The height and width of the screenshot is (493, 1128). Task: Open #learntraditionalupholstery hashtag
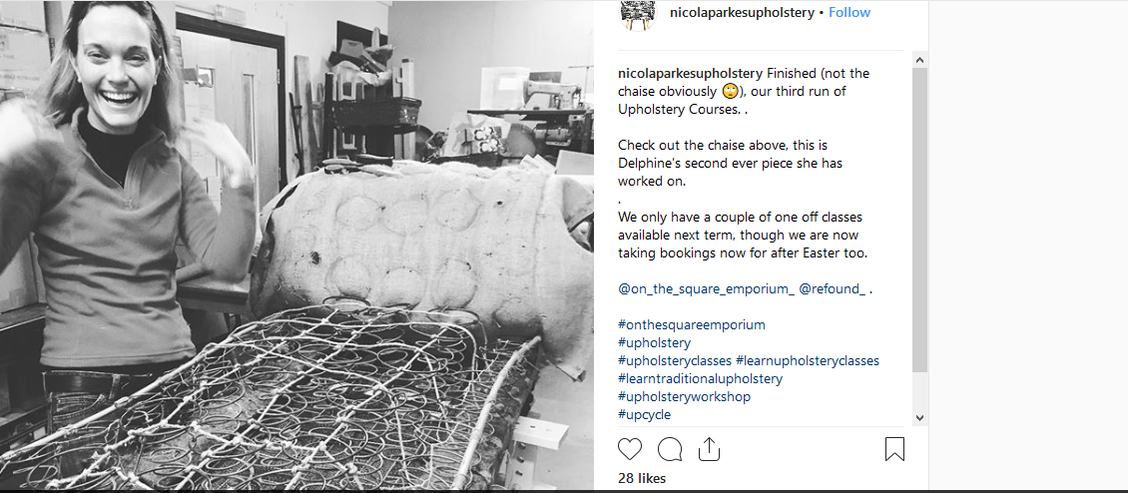click(700, 378)
